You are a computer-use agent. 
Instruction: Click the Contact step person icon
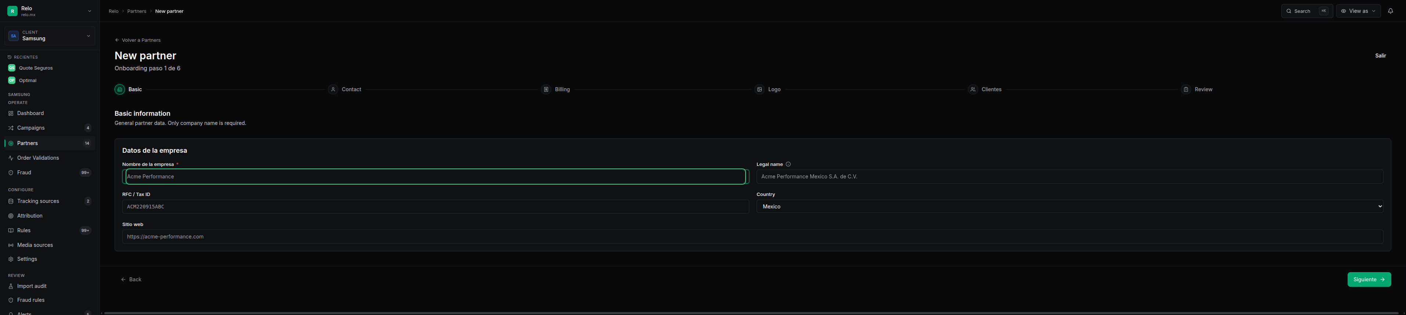pos(333,89)
